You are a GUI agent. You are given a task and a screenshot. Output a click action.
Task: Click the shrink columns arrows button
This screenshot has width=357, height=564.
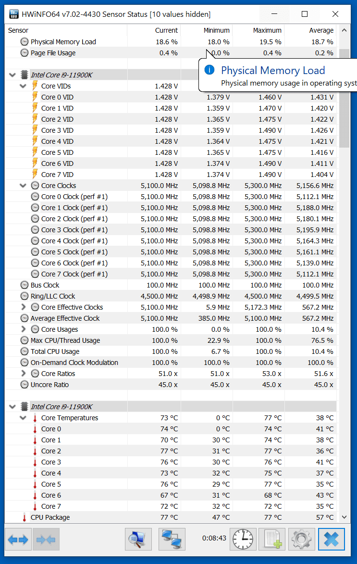point(47,539)
